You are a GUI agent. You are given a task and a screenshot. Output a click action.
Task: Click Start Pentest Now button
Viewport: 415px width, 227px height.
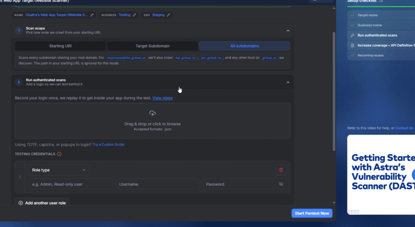point(312,213)
